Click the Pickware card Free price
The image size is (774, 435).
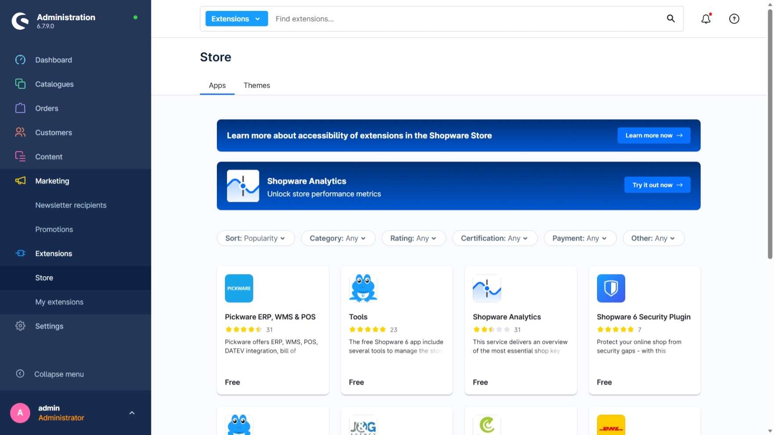[x=232, y=382]
